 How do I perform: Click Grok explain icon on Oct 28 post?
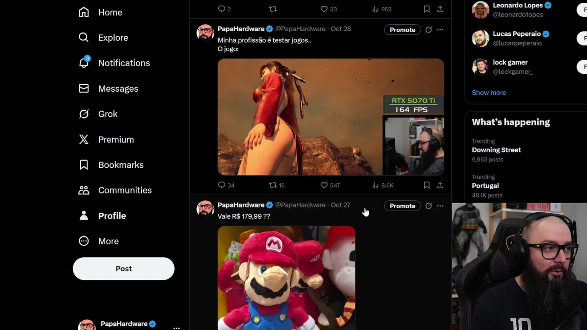(428, 30)
